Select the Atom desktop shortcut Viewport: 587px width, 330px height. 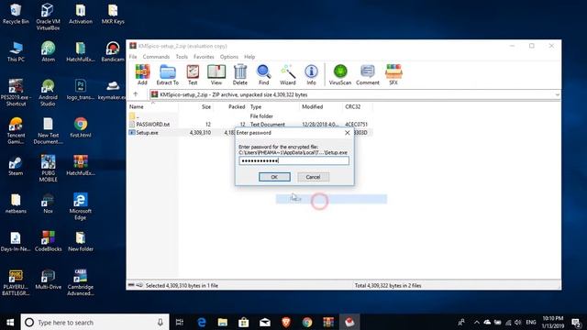coord(48,52)
